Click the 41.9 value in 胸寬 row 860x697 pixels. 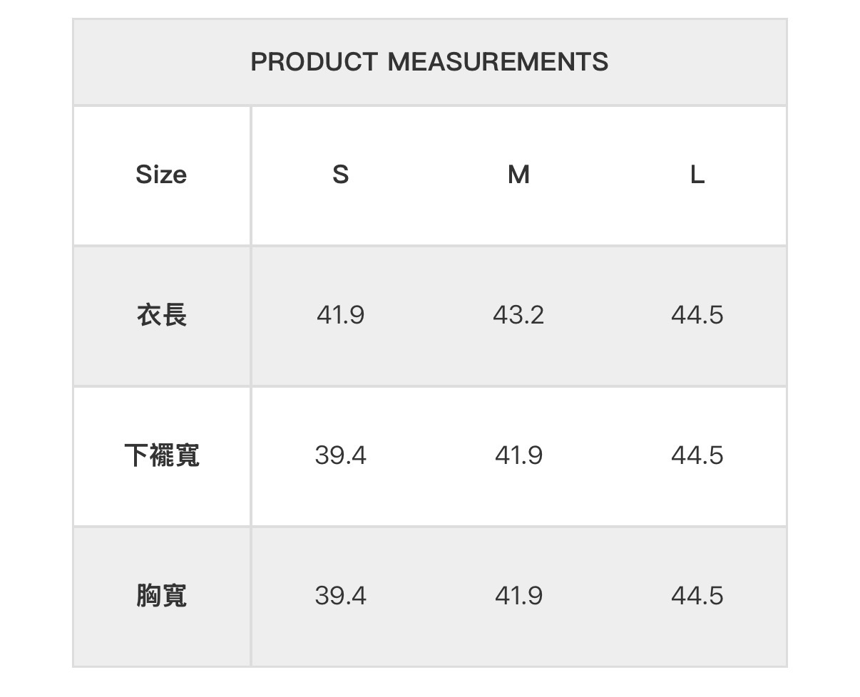click(x=518, y=595)
